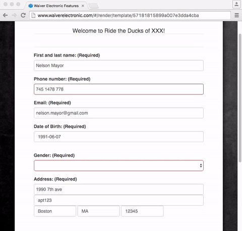The image size is (242, 231).
Task: Select the Date of Birth field
Action: coord(118,136)
